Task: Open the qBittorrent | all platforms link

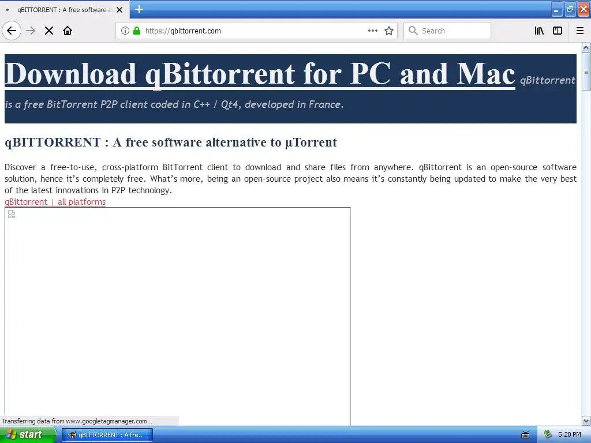Action: [x=55, y=202]
